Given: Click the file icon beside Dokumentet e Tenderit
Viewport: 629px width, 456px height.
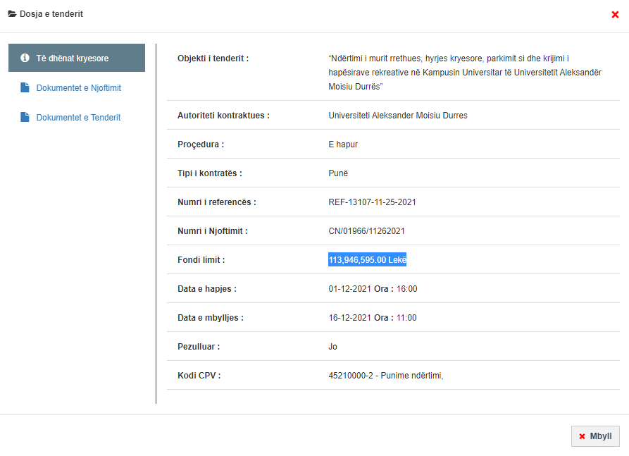Looking at the screenshot, I should coord(25,117).
